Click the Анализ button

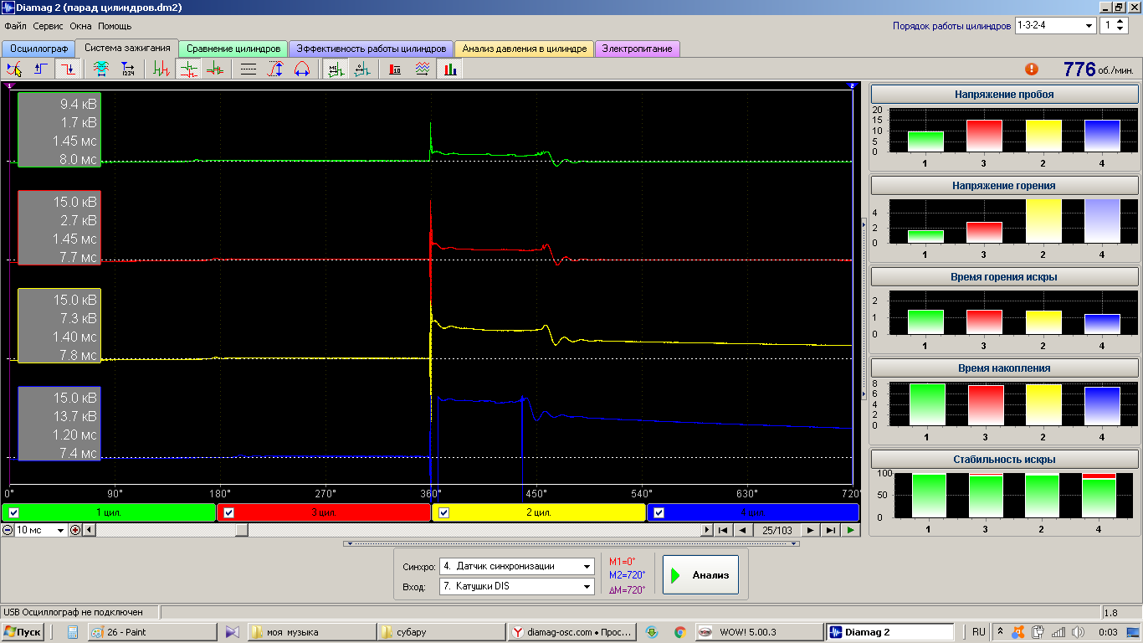pyautogui.click(x=700, y=575)
